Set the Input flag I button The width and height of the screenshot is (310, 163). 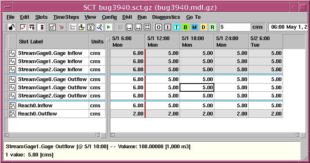tap(168, 27)
